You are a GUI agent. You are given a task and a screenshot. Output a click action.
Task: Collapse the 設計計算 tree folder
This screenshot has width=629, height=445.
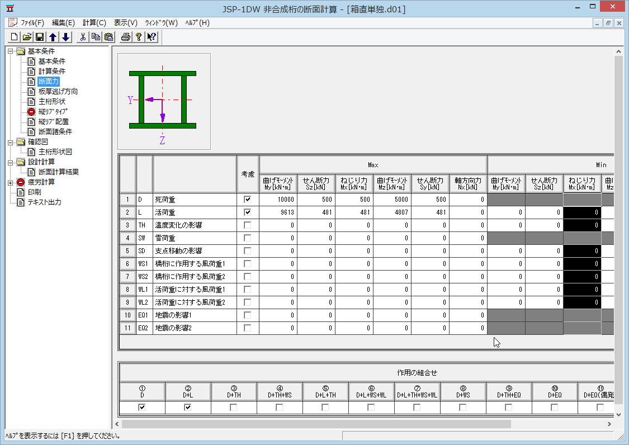(10, 162)
